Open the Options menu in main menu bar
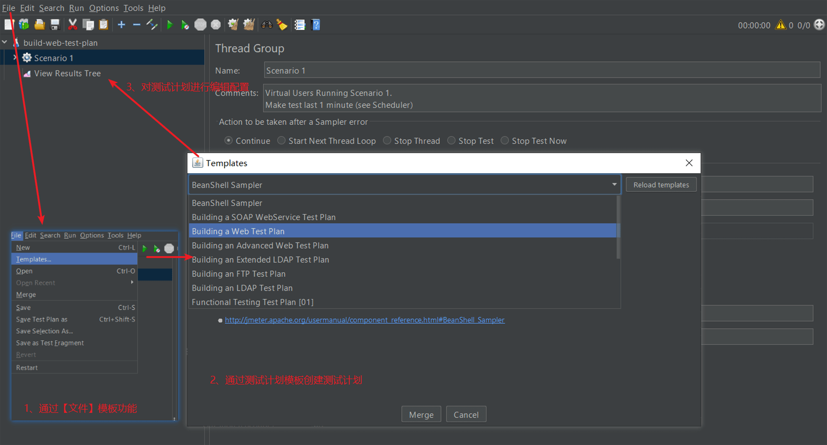The image size is (827, 445). click(x=104, y=8)
